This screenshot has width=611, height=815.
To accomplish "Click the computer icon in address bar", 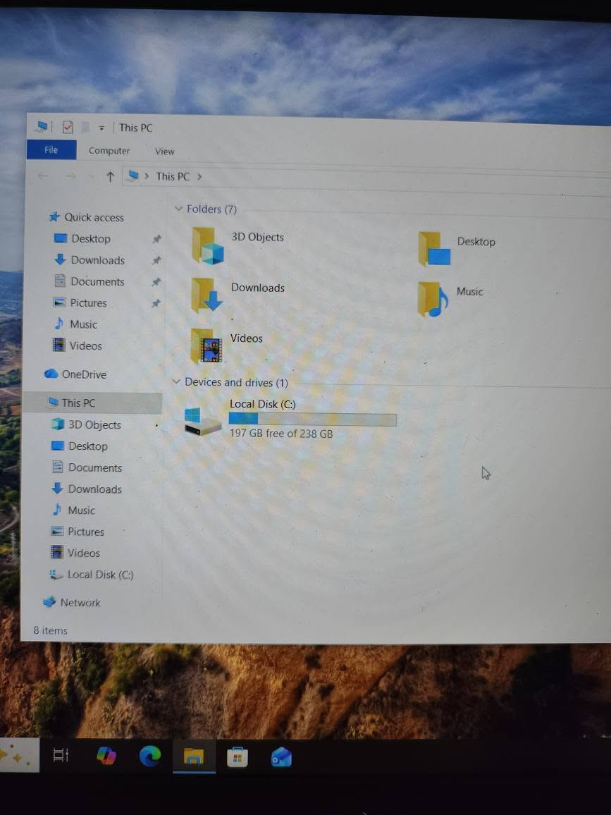I will point(134,176).
